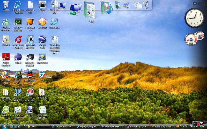The width and height of the screenshot is (207, 129).
Task: Click the analog clock sidebar gadget
Action: [x=194, y=18]
